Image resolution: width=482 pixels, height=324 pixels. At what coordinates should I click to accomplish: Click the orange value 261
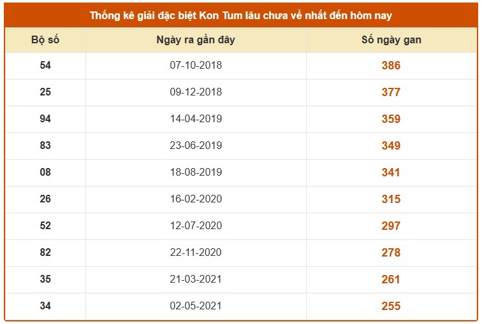(x=391, y=279)
